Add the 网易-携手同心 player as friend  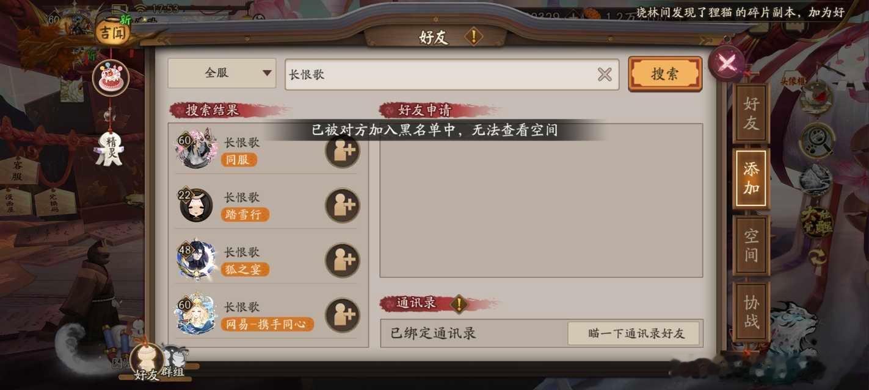tap(342, 315)
